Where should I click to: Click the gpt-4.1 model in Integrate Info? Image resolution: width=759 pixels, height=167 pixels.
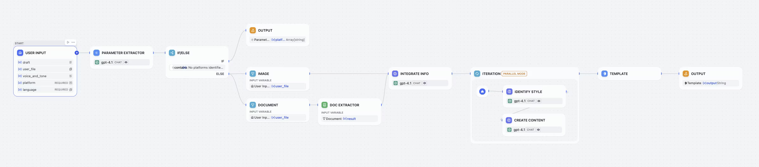[405, 83]
